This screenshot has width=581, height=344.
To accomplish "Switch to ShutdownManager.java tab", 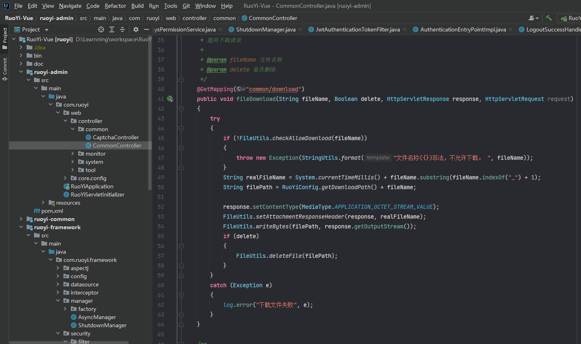I will click(x=265, y=29).
